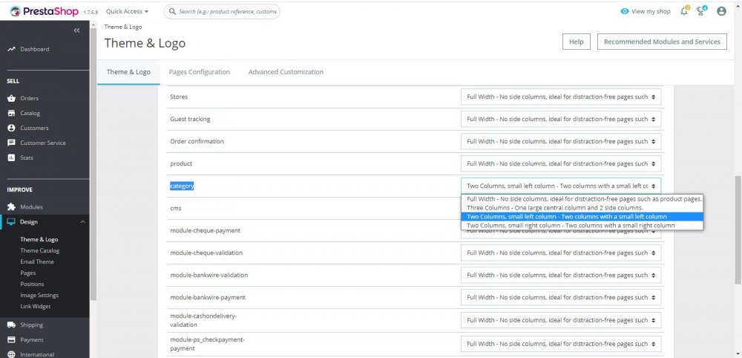742x358 pixels.
Task: Click the Orders basket icon
Action: point(11,98)
